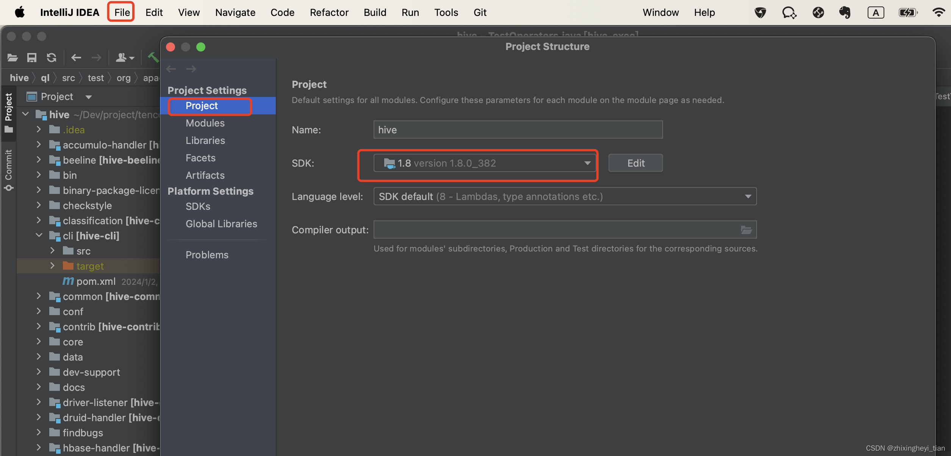Click the Save All toolbar icon
951x456 pixels.
pos(32,58)
